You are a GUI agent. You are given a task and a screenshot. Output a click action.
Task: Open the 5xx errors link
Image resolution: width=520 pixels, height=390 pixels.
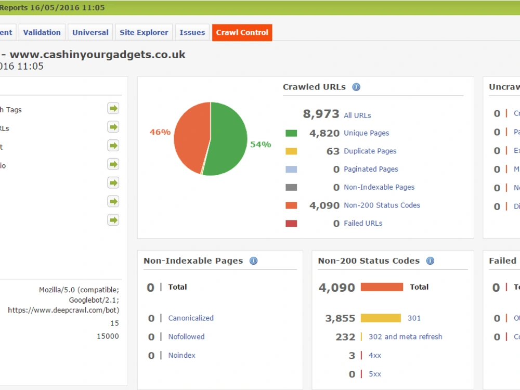pyautogui.click(x=375, y=374)
